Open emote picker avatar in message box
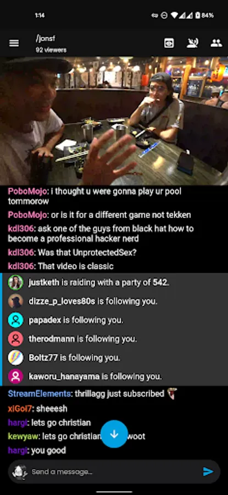This screenshot has height=495, width=228. tap(19, 472)
